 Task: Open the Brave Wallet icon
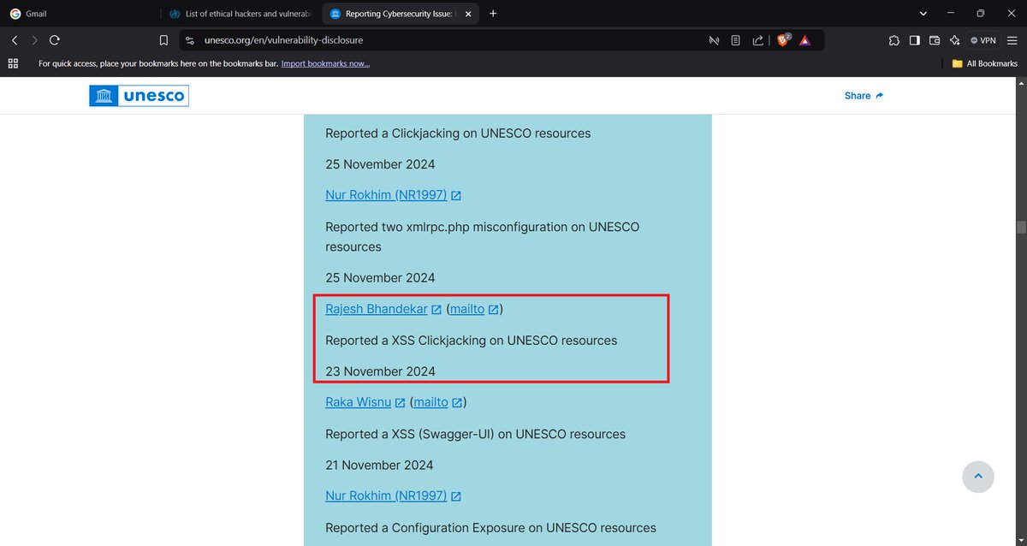(935, 40)
